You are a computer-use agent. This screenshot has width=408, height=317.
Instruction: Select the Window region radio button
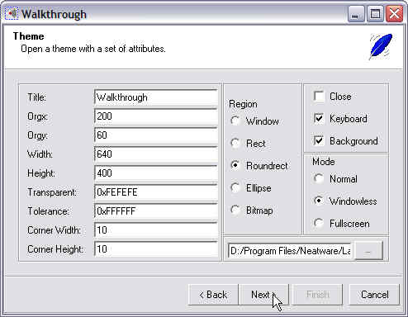click(x=235, y=121)
